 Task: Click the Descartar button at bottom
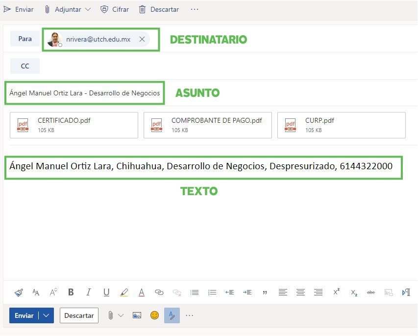pos(79,315)
